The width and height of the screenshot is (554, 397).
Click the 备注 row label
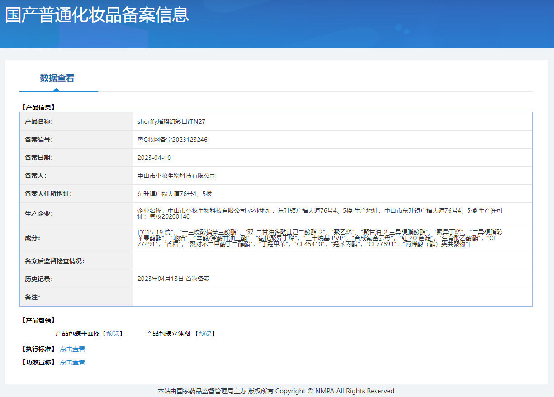[x=33, y=297]
